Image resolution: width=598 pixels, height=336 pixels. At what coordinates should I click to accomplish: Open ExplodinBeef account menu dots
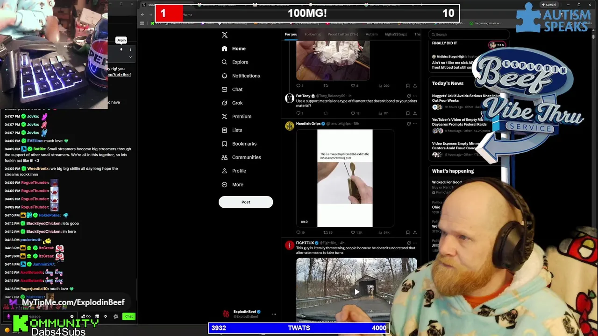point(274,314)
